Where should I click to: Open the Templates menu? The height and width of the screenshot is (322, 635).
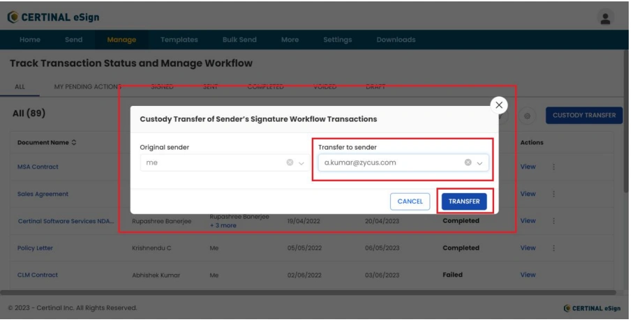[179, 40]
